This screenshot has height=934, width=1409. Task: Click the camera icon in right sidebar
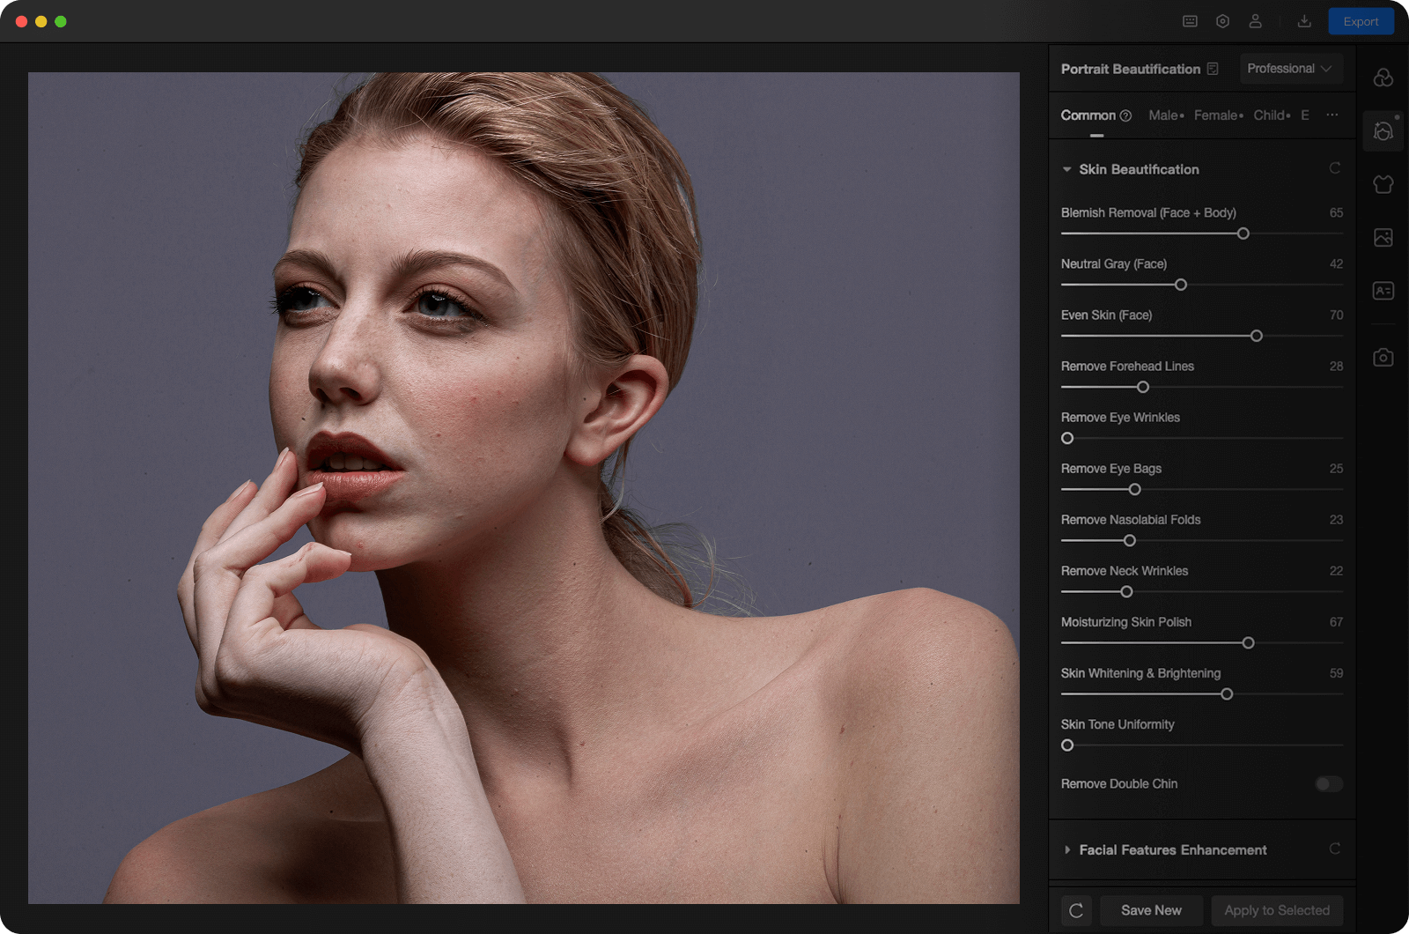(x=1383, y=357)
